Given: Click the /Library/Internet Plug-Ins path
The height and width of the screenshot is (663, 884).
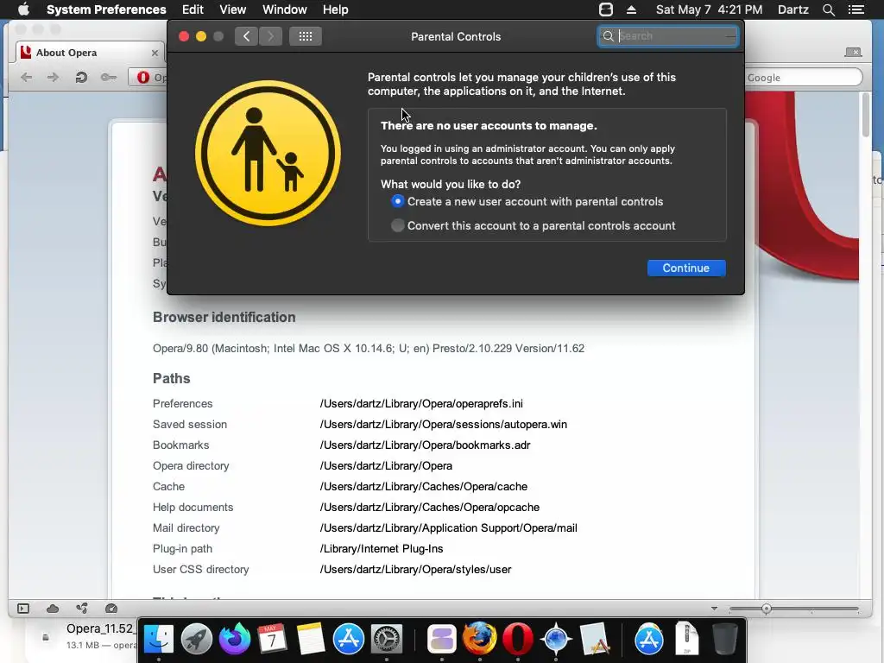Looking at the screenshot, I should click(382, 548).
